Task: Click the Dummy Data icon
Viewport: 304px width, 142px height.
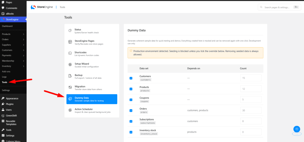Action: click(70, 99)
